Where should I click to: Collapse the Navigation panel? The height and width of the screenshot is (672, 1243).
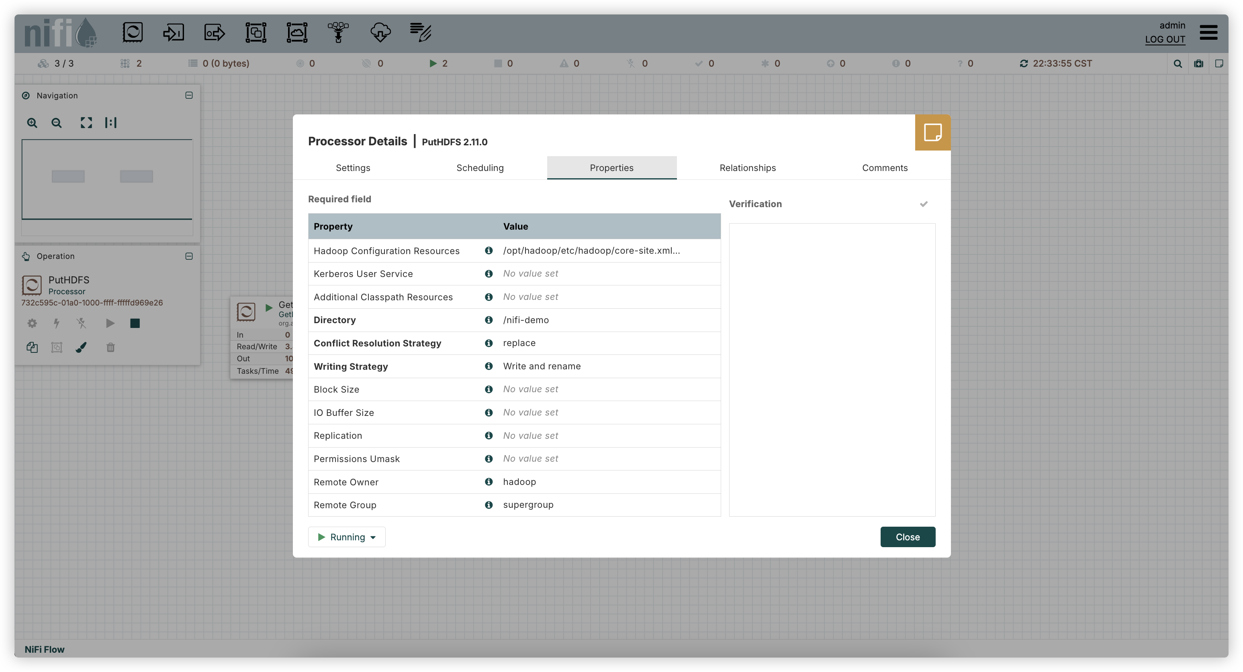(189, 96)
